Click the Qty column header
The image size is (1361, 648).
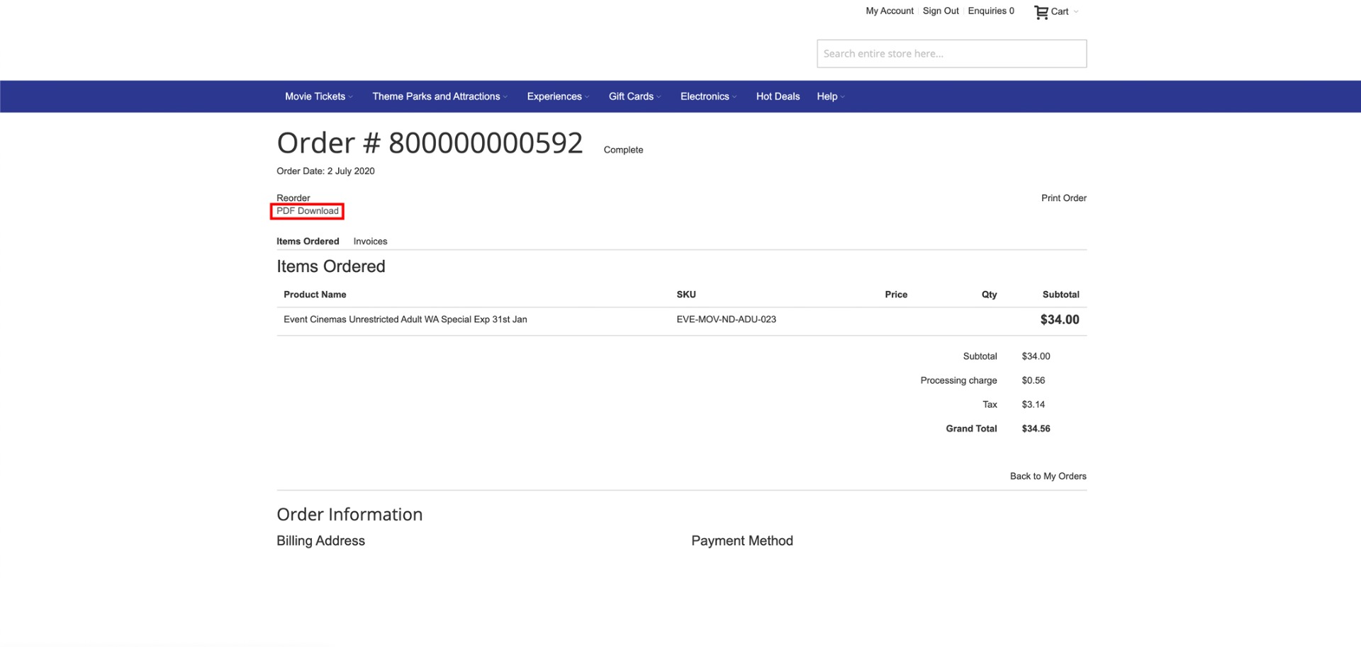(x=989, y=295)
